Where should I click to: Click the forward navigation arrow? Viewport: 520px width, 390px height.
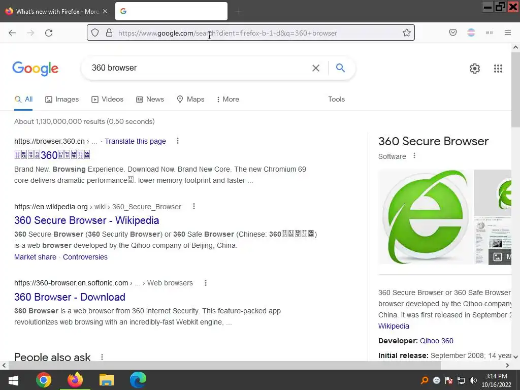(30, 33)
